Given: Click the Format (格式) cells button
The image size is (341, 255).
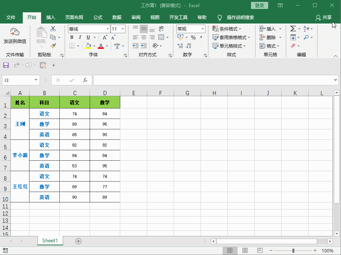Looking at the screenshot, I should 269,46.
